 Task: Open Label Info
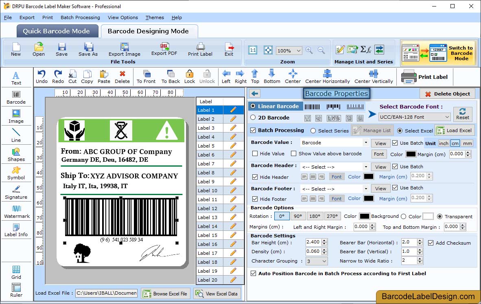(x=16, y=230)
